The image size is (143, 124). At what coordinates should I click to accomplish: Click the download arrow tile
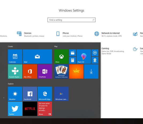(91, 71)
